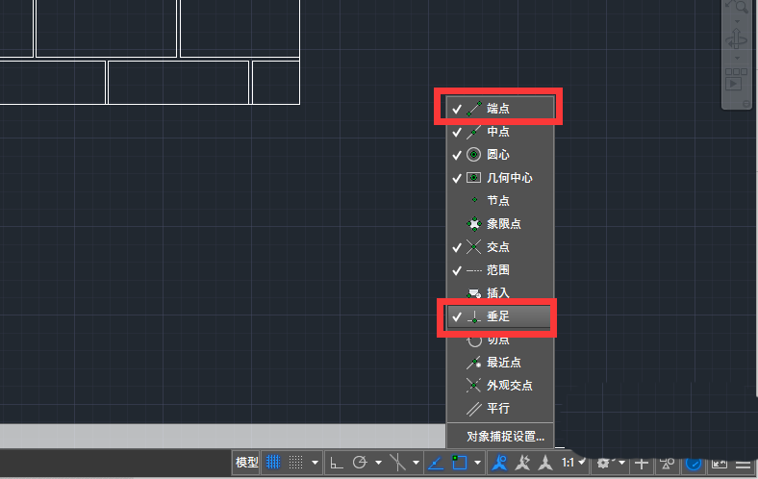The width and height of the screenshot is (758, 479).
Task: Expand the snap mode dropdown arrow
Action: pyautogui.click(x=316, y=464)
